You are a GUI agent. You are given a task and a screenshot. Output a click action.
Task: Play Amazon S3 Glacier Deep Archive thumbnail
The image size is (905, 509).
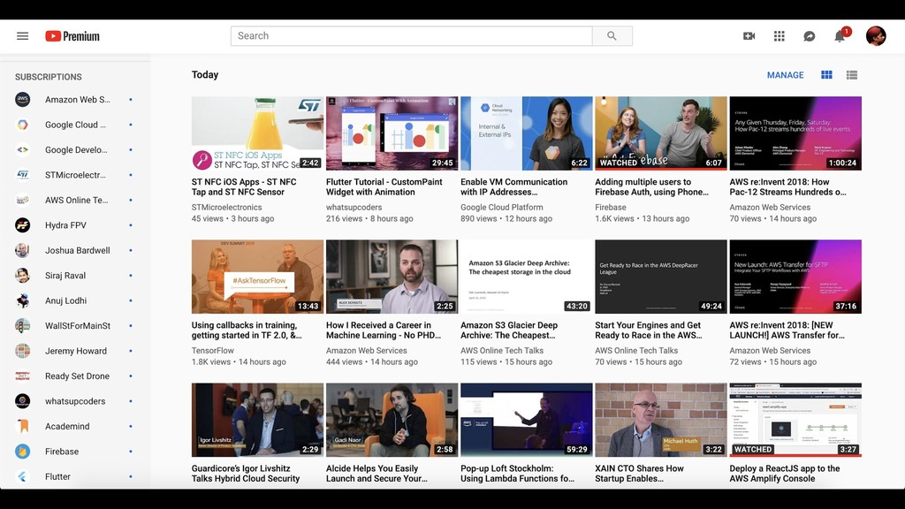click(527, 277)
